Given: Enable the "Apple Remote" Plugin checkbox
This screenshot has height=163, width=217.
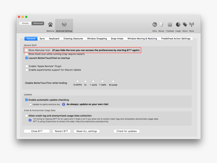Looking at the screenshot, I should pyautogui.click(x=27, y=66).
